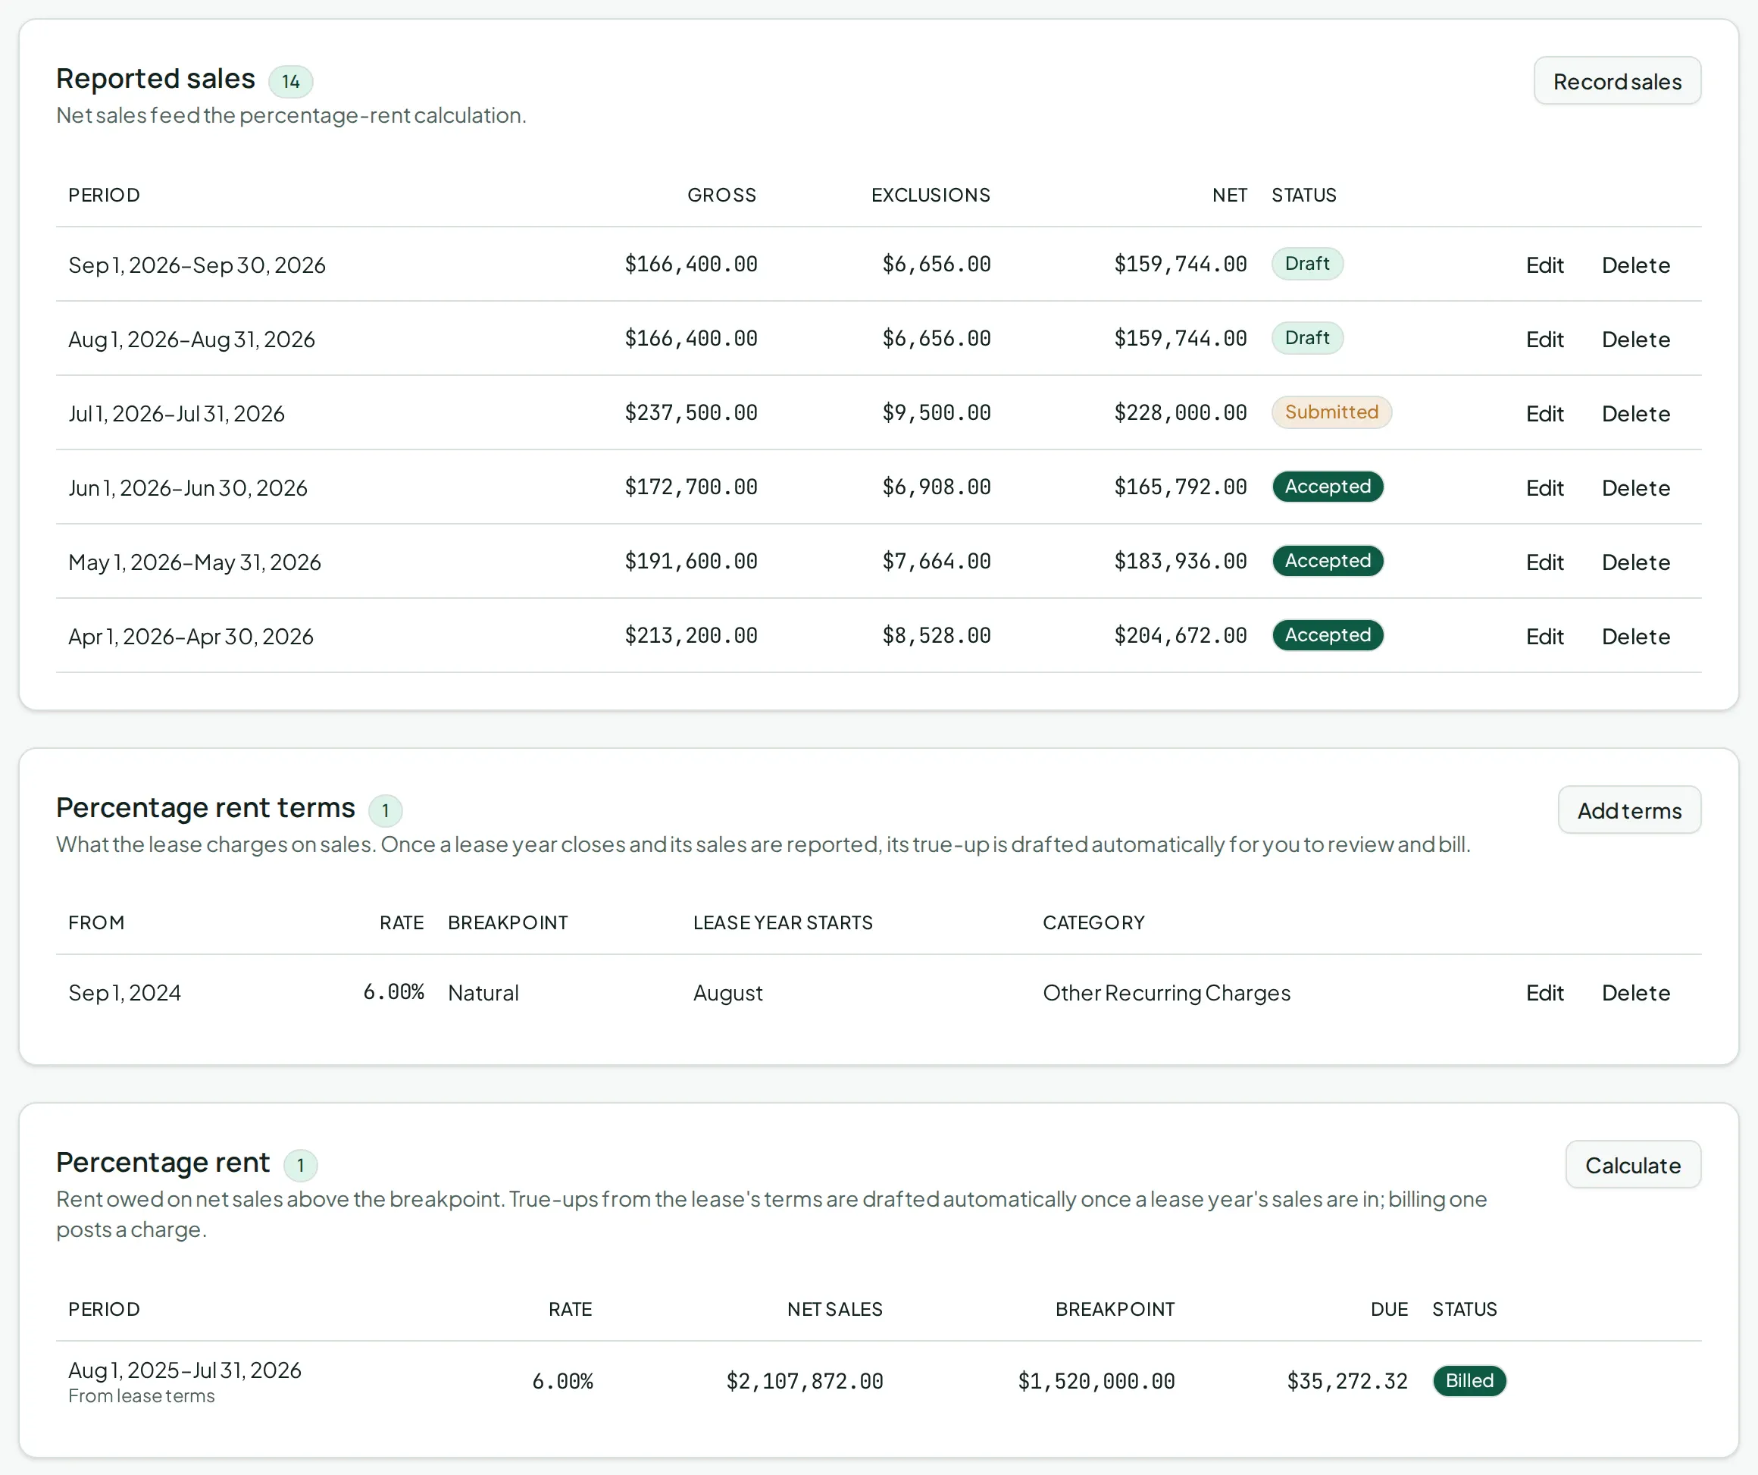The width and height of the screenshot is (1758, 1475).
Task: Click the Billed status badge
Action: (x=1469, y=1380)
